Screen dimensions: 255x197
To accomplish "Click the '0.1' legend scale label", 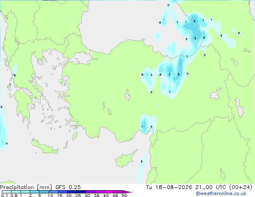I will [4, 195].
